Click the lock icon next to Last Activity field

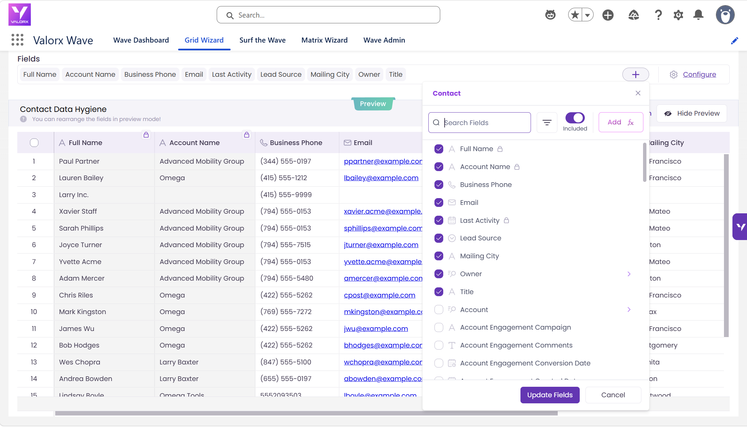(506, 220)
